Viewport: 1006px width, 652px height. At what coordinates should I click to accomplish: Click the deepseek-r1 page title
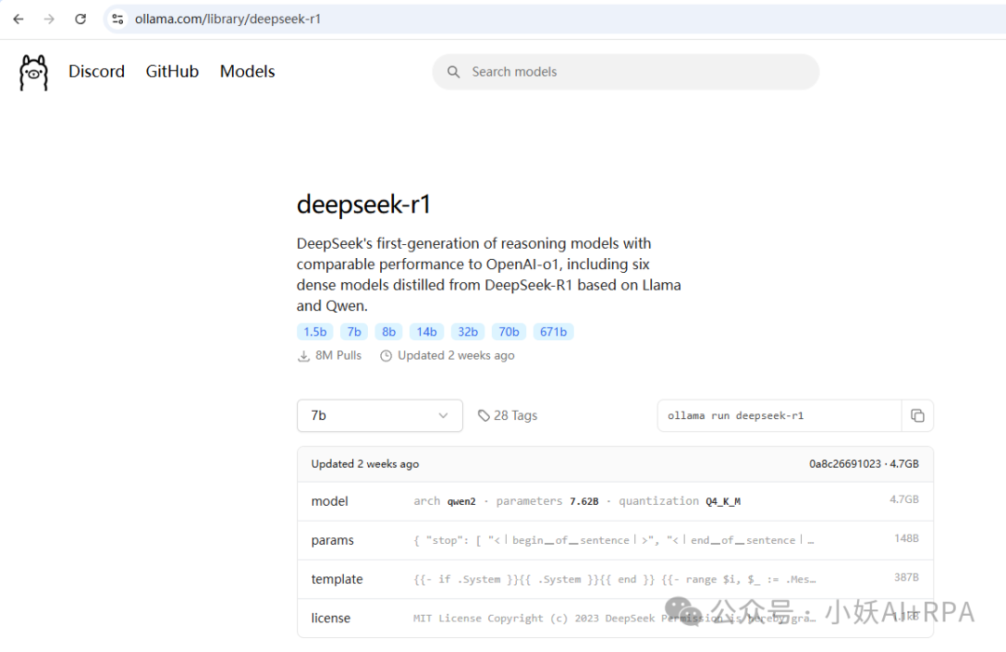(x=363, y=205)
